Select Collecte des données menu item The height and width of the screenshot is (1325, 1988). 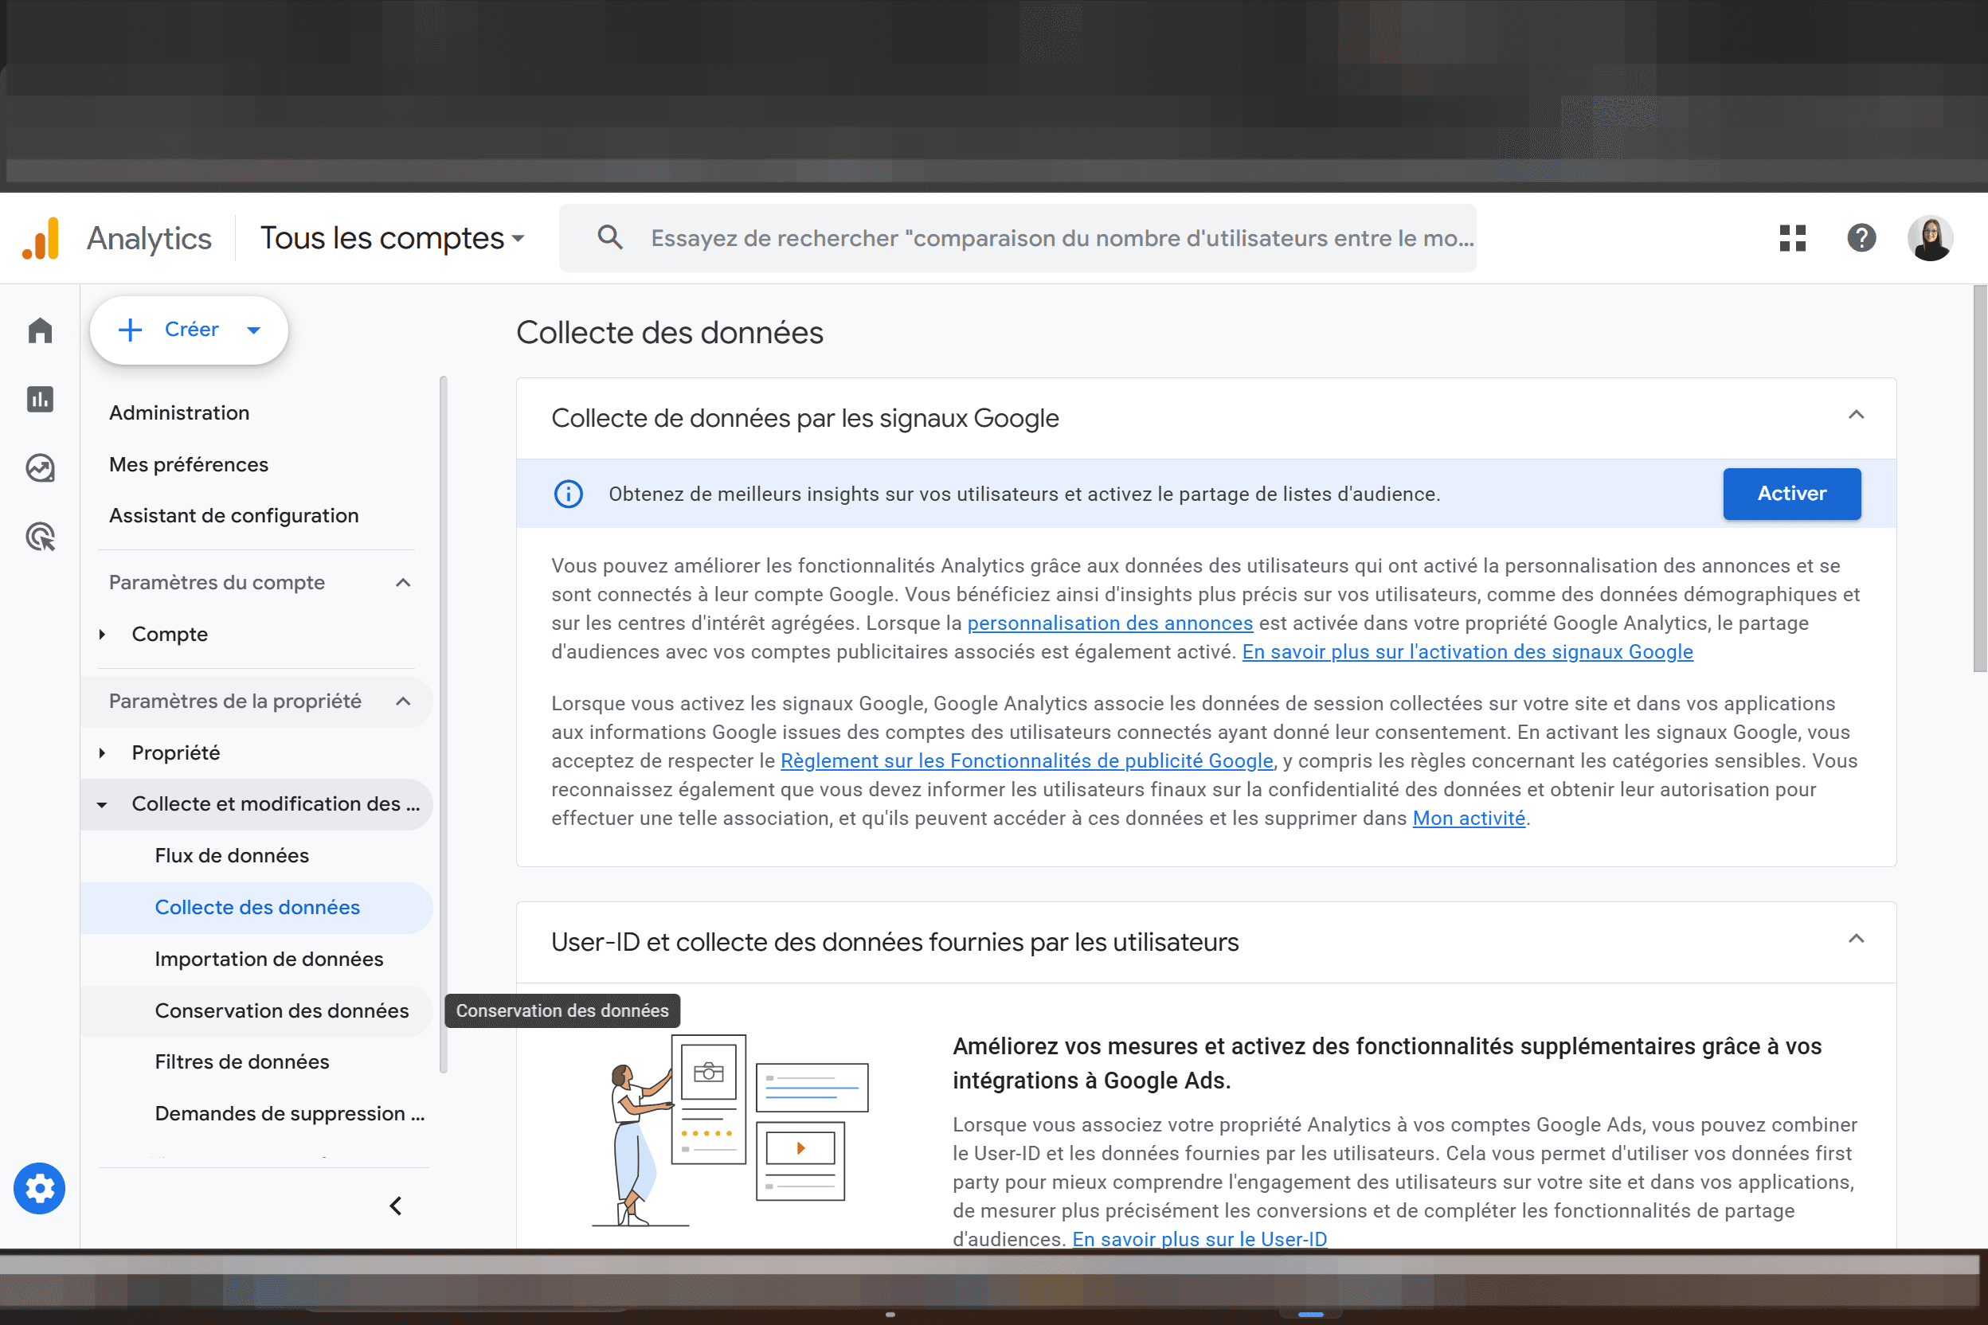click(x=257, y=908)
